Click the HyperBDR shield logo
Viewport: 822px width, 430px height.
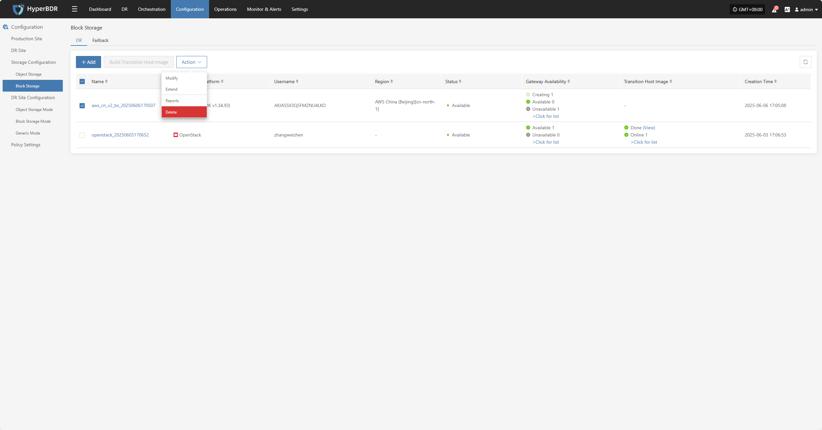pos(18,9)
